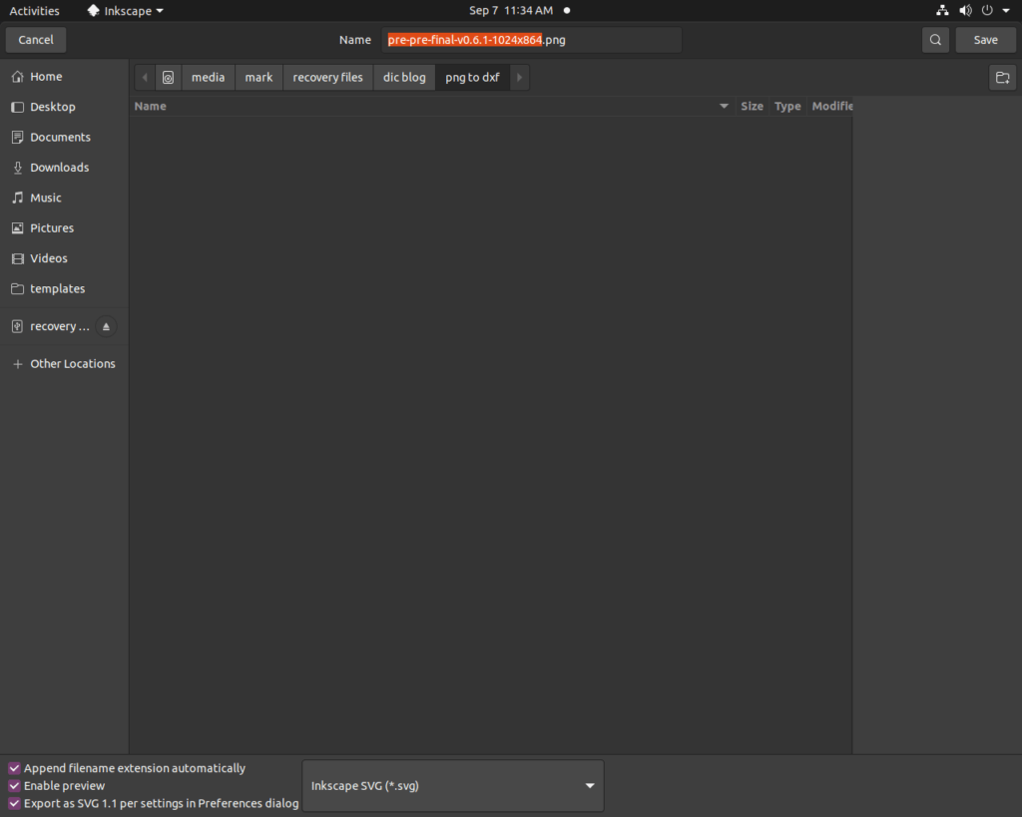
Task: Sort by the Type column
Action: [x=787, y=106]
